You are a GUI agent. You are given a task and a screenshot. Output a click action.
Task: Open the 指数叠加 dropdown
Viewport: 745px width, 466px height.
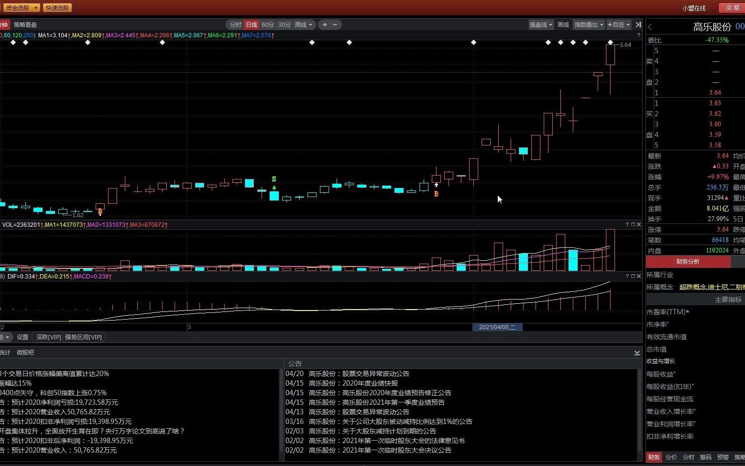click(589, 24)
